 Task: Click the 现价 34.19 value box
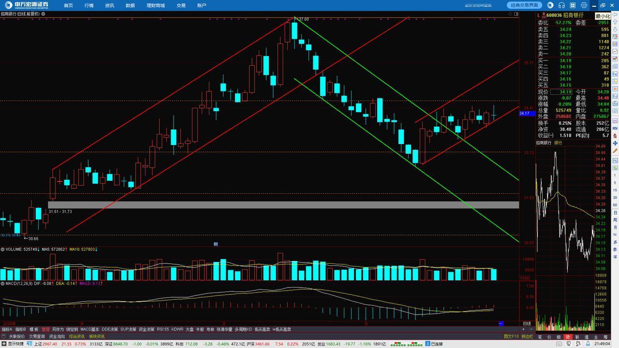pyautogui.click(x=561, y=92)
